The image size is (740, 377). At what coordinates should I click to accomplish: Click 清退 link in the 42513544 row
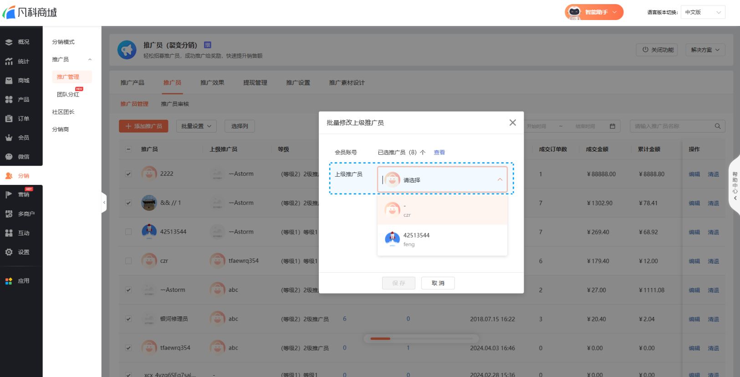713,232
